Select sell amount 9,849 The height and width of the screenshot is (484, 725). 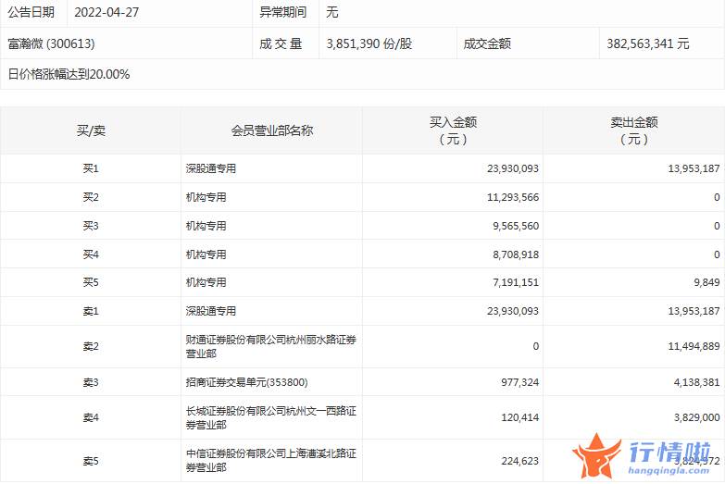pyautogui.click(x=706, y=282)
